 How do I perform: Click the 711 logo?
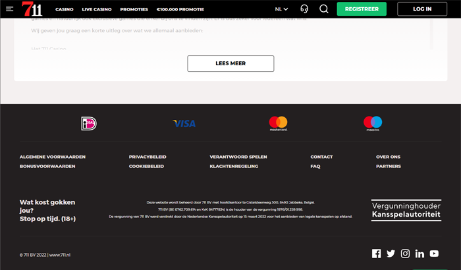pyautogui.click(x=32, y=9)
